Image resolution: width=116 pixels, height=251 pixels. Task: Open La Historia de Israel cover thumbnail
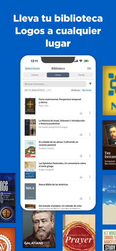30,128
